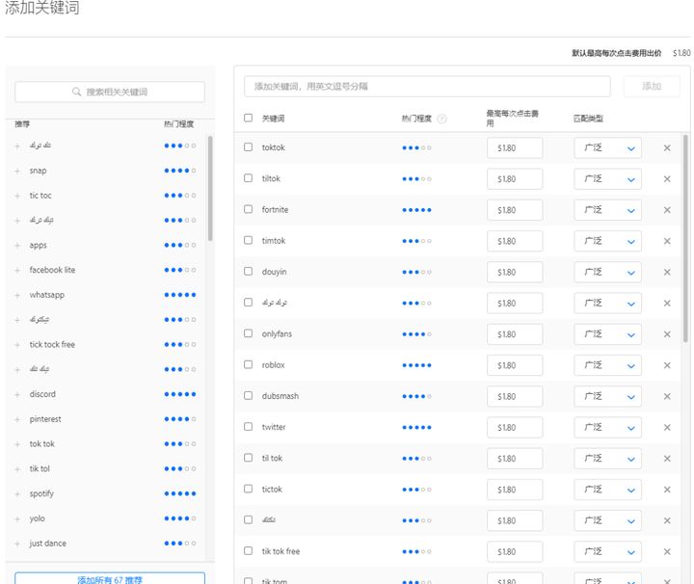Add the recommended keyword pinterest
Viewport: 694px width, 584px height.
(x=17, y=419)
